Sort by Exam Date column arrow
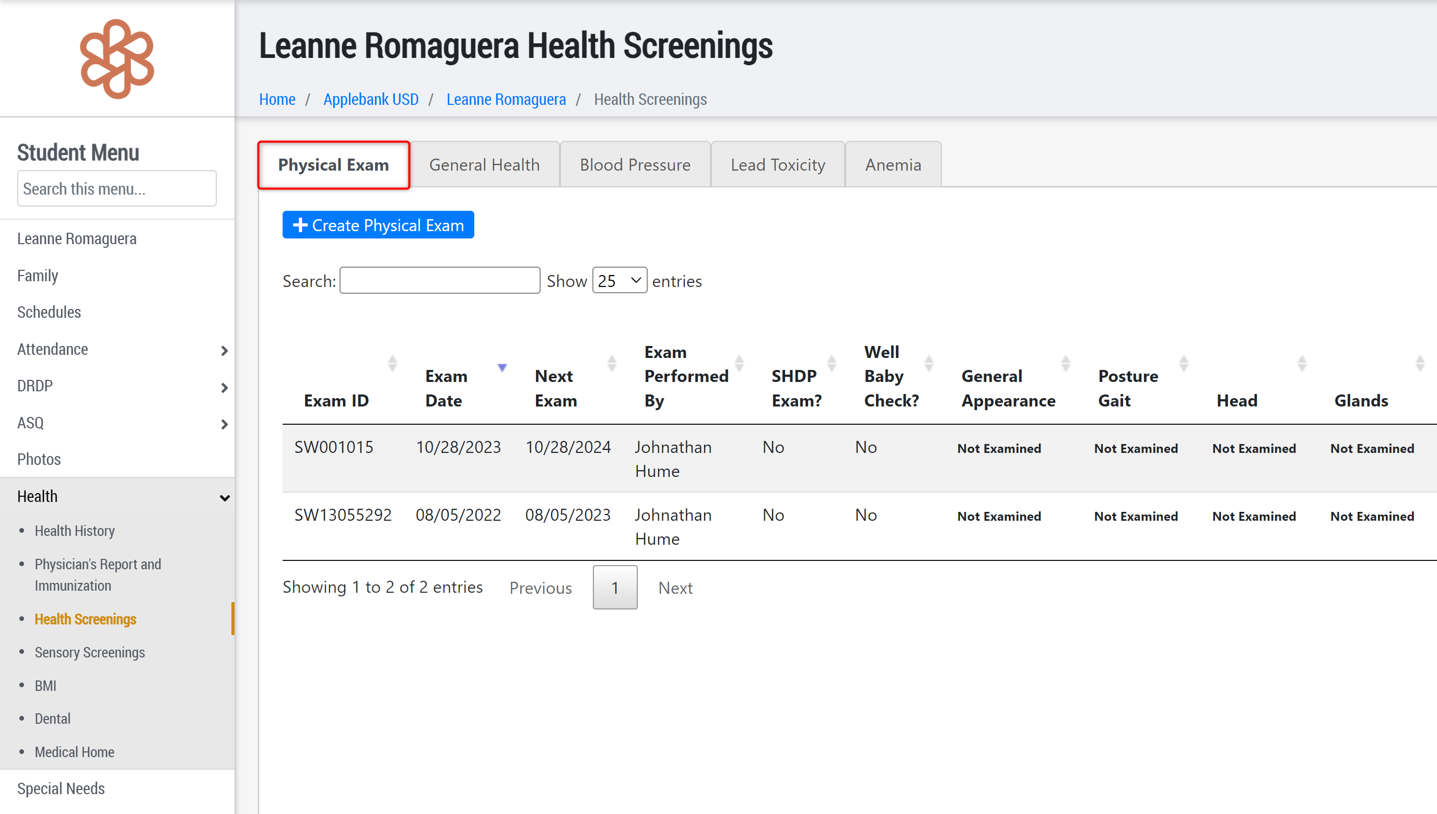The width and height of the screenshot is (1437, 814). click(502, 367)
